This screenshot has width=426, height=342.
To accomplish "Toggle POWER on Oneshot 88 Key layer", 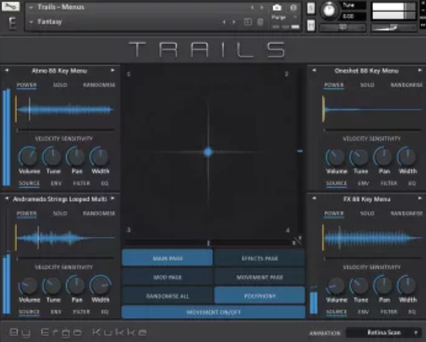I will (334, 85).
